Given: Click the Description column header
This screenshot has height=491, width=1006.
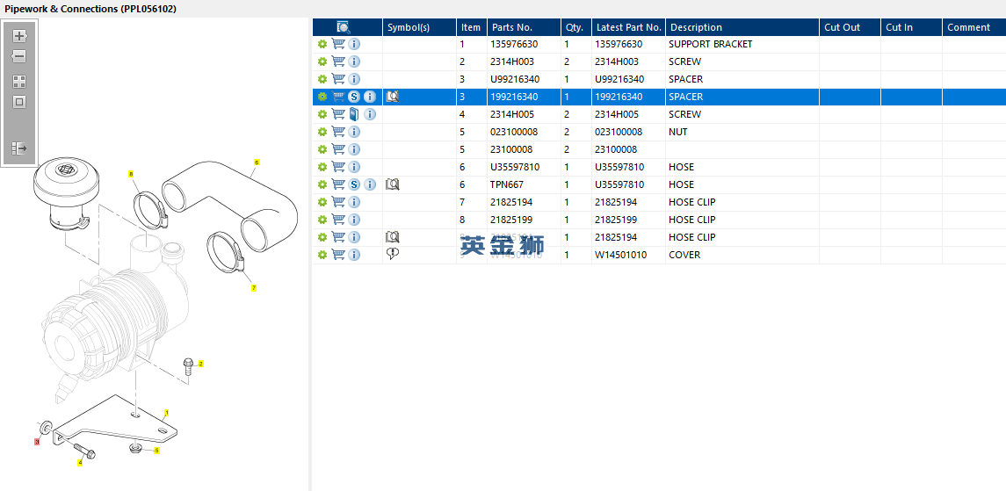Looking at the screenshot, I should coord(742,27).
